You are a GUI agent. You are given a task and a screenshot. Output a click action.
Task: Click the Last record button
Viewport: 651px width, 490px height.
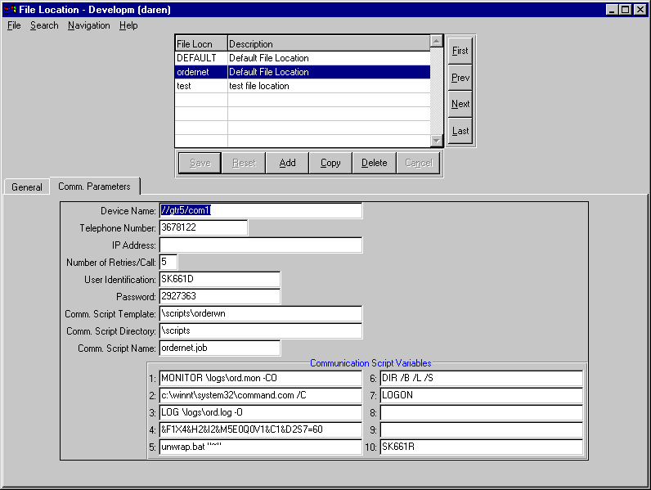pos(460,131)
